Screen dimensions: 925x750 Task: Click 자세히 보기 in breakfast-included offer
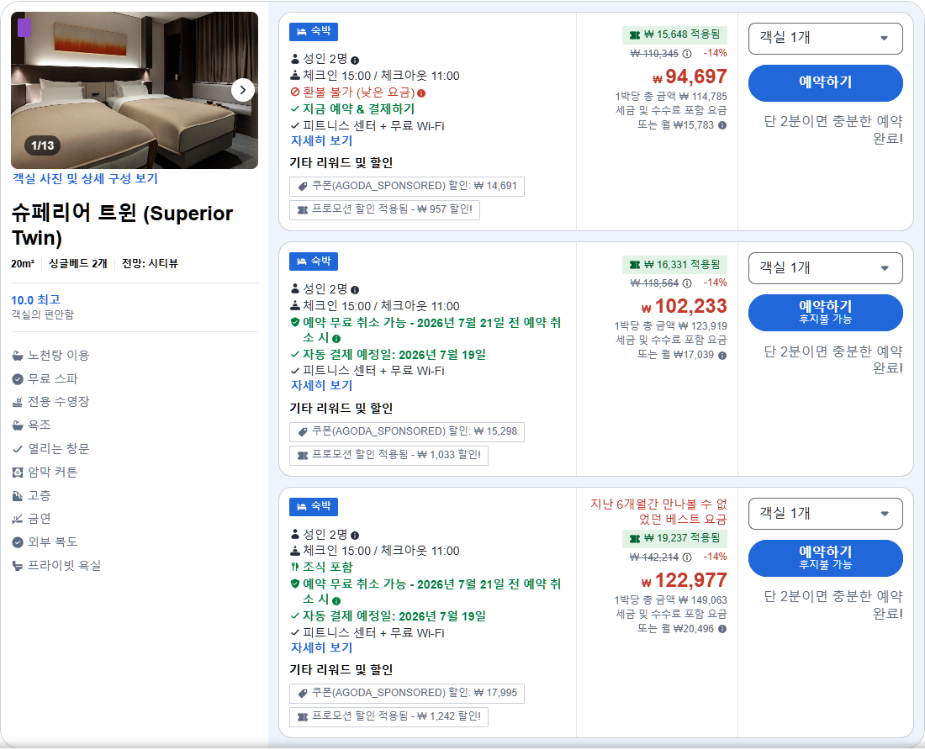(321, 647)
